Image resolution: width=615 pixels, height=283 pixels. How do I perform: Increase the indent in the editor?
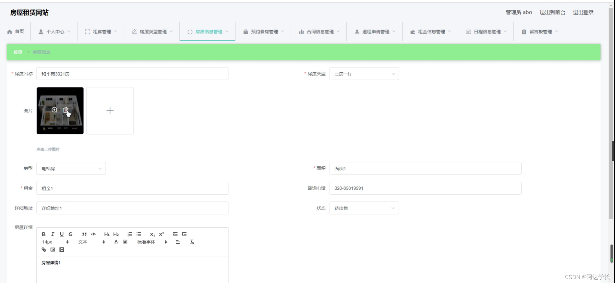(184, 234)
